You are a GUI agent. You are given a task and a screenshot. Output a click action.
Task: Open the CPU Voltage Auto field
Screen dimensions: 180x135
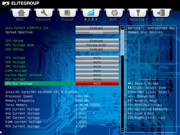coord(97,58)
